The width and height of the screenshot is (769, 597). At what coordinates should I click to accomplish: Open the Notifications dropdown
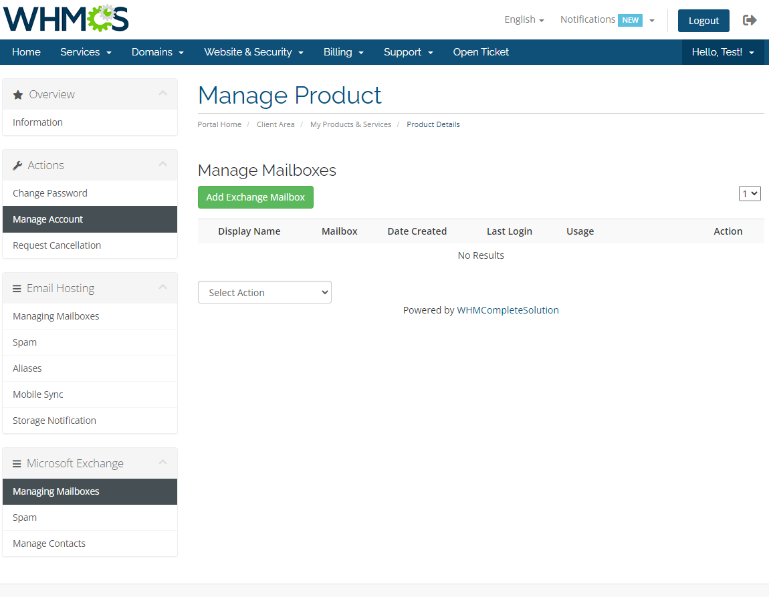tap(607, 19)
